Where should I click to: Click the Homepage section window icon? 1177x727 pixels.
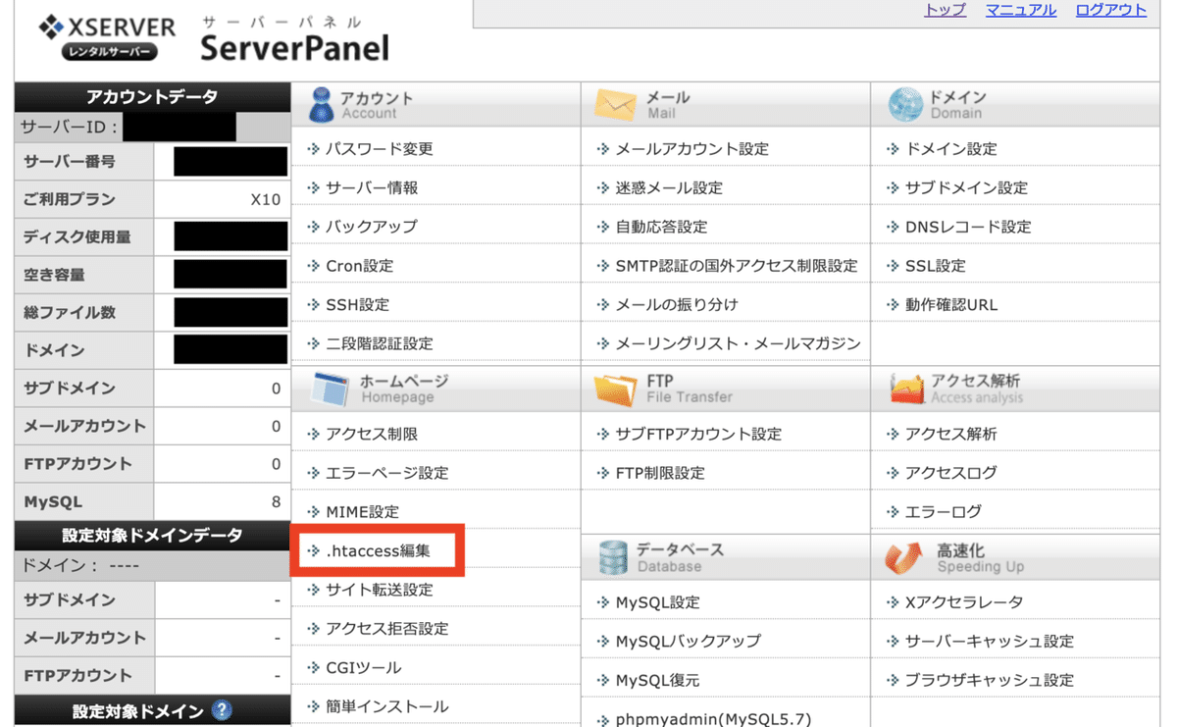coord(330,389)
